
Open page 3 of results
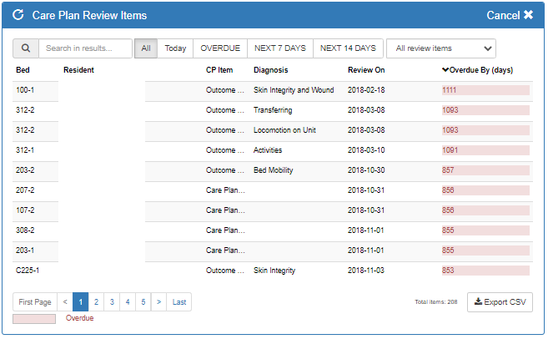click(x=112, y=302)
